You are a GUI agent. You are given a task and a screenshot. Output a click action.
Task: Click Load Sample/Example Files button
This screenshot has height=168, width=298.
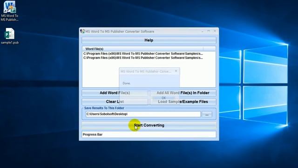[183, 102]
